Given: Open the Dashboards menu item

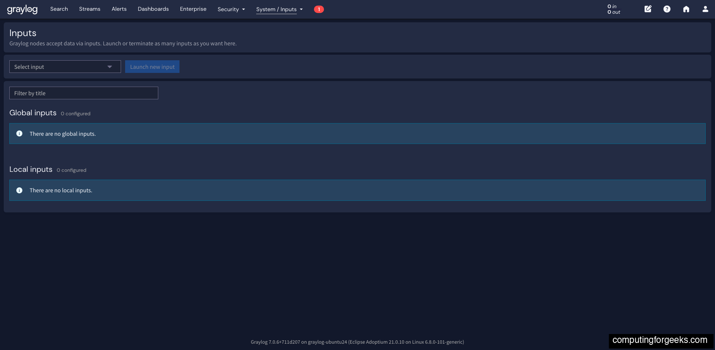Looking at the screenshot, I should (153, 9).
